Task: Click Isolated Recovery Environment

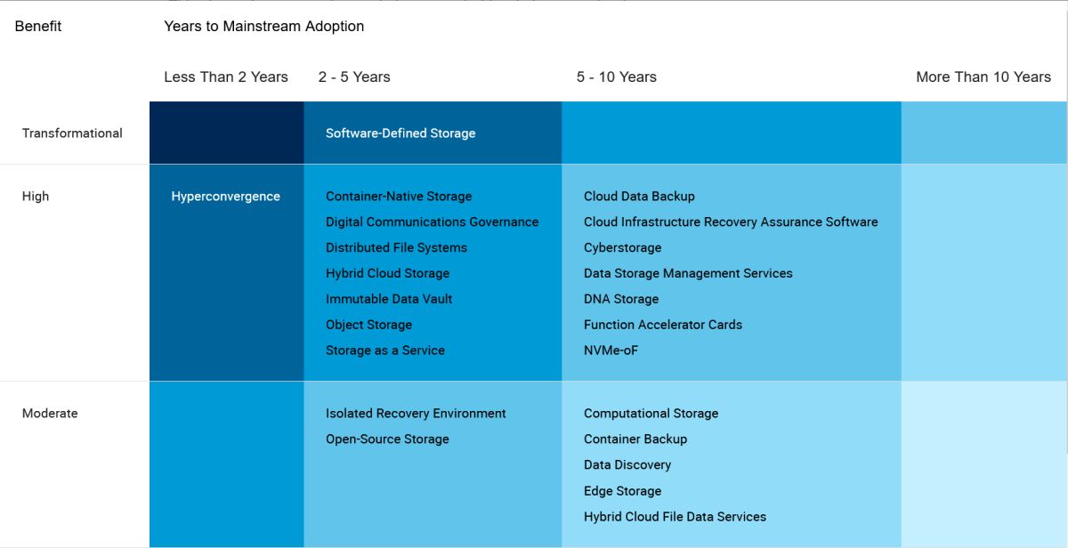Action: click(x=416, y=414)
